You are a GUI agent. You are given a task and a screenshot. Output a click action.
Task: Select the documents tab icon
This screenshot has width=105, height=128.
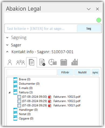pos(32,62)
